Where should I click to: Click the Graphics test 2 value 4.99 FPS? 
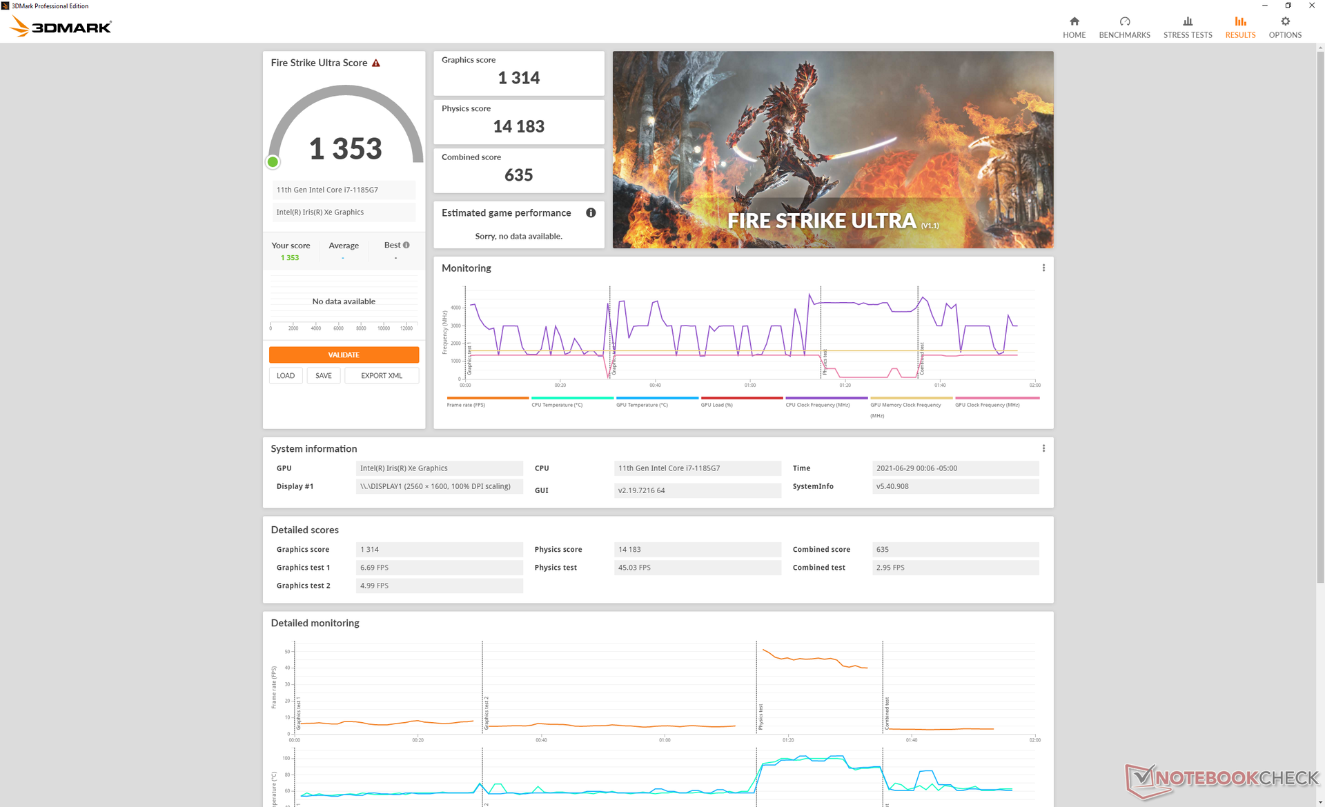pos(440,586)
